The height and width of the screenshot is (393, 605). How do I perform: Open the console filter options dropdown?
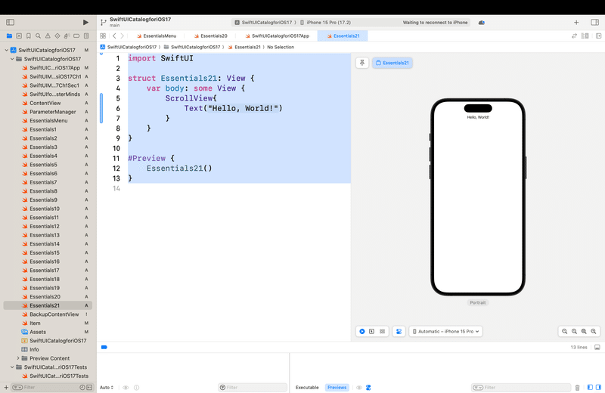pos(478,388)
